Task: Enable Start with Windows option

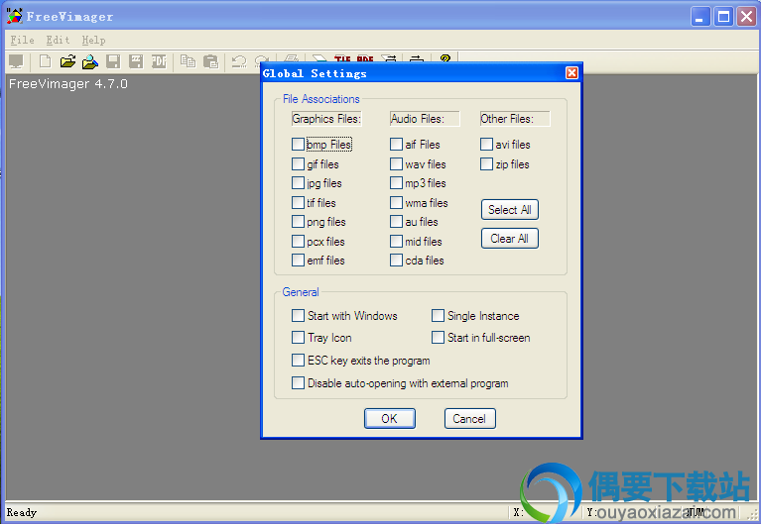Action: coord(298,316)
